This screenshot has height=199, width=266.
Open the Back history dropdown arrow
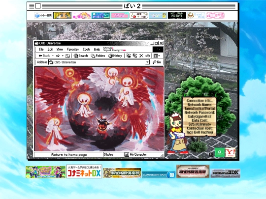pos(53,56)
